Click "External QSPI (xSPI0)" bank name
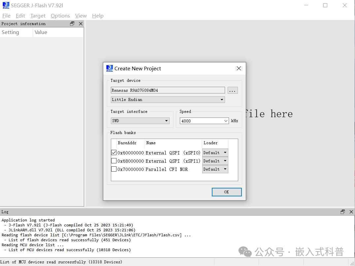 [x=173, y=153]
